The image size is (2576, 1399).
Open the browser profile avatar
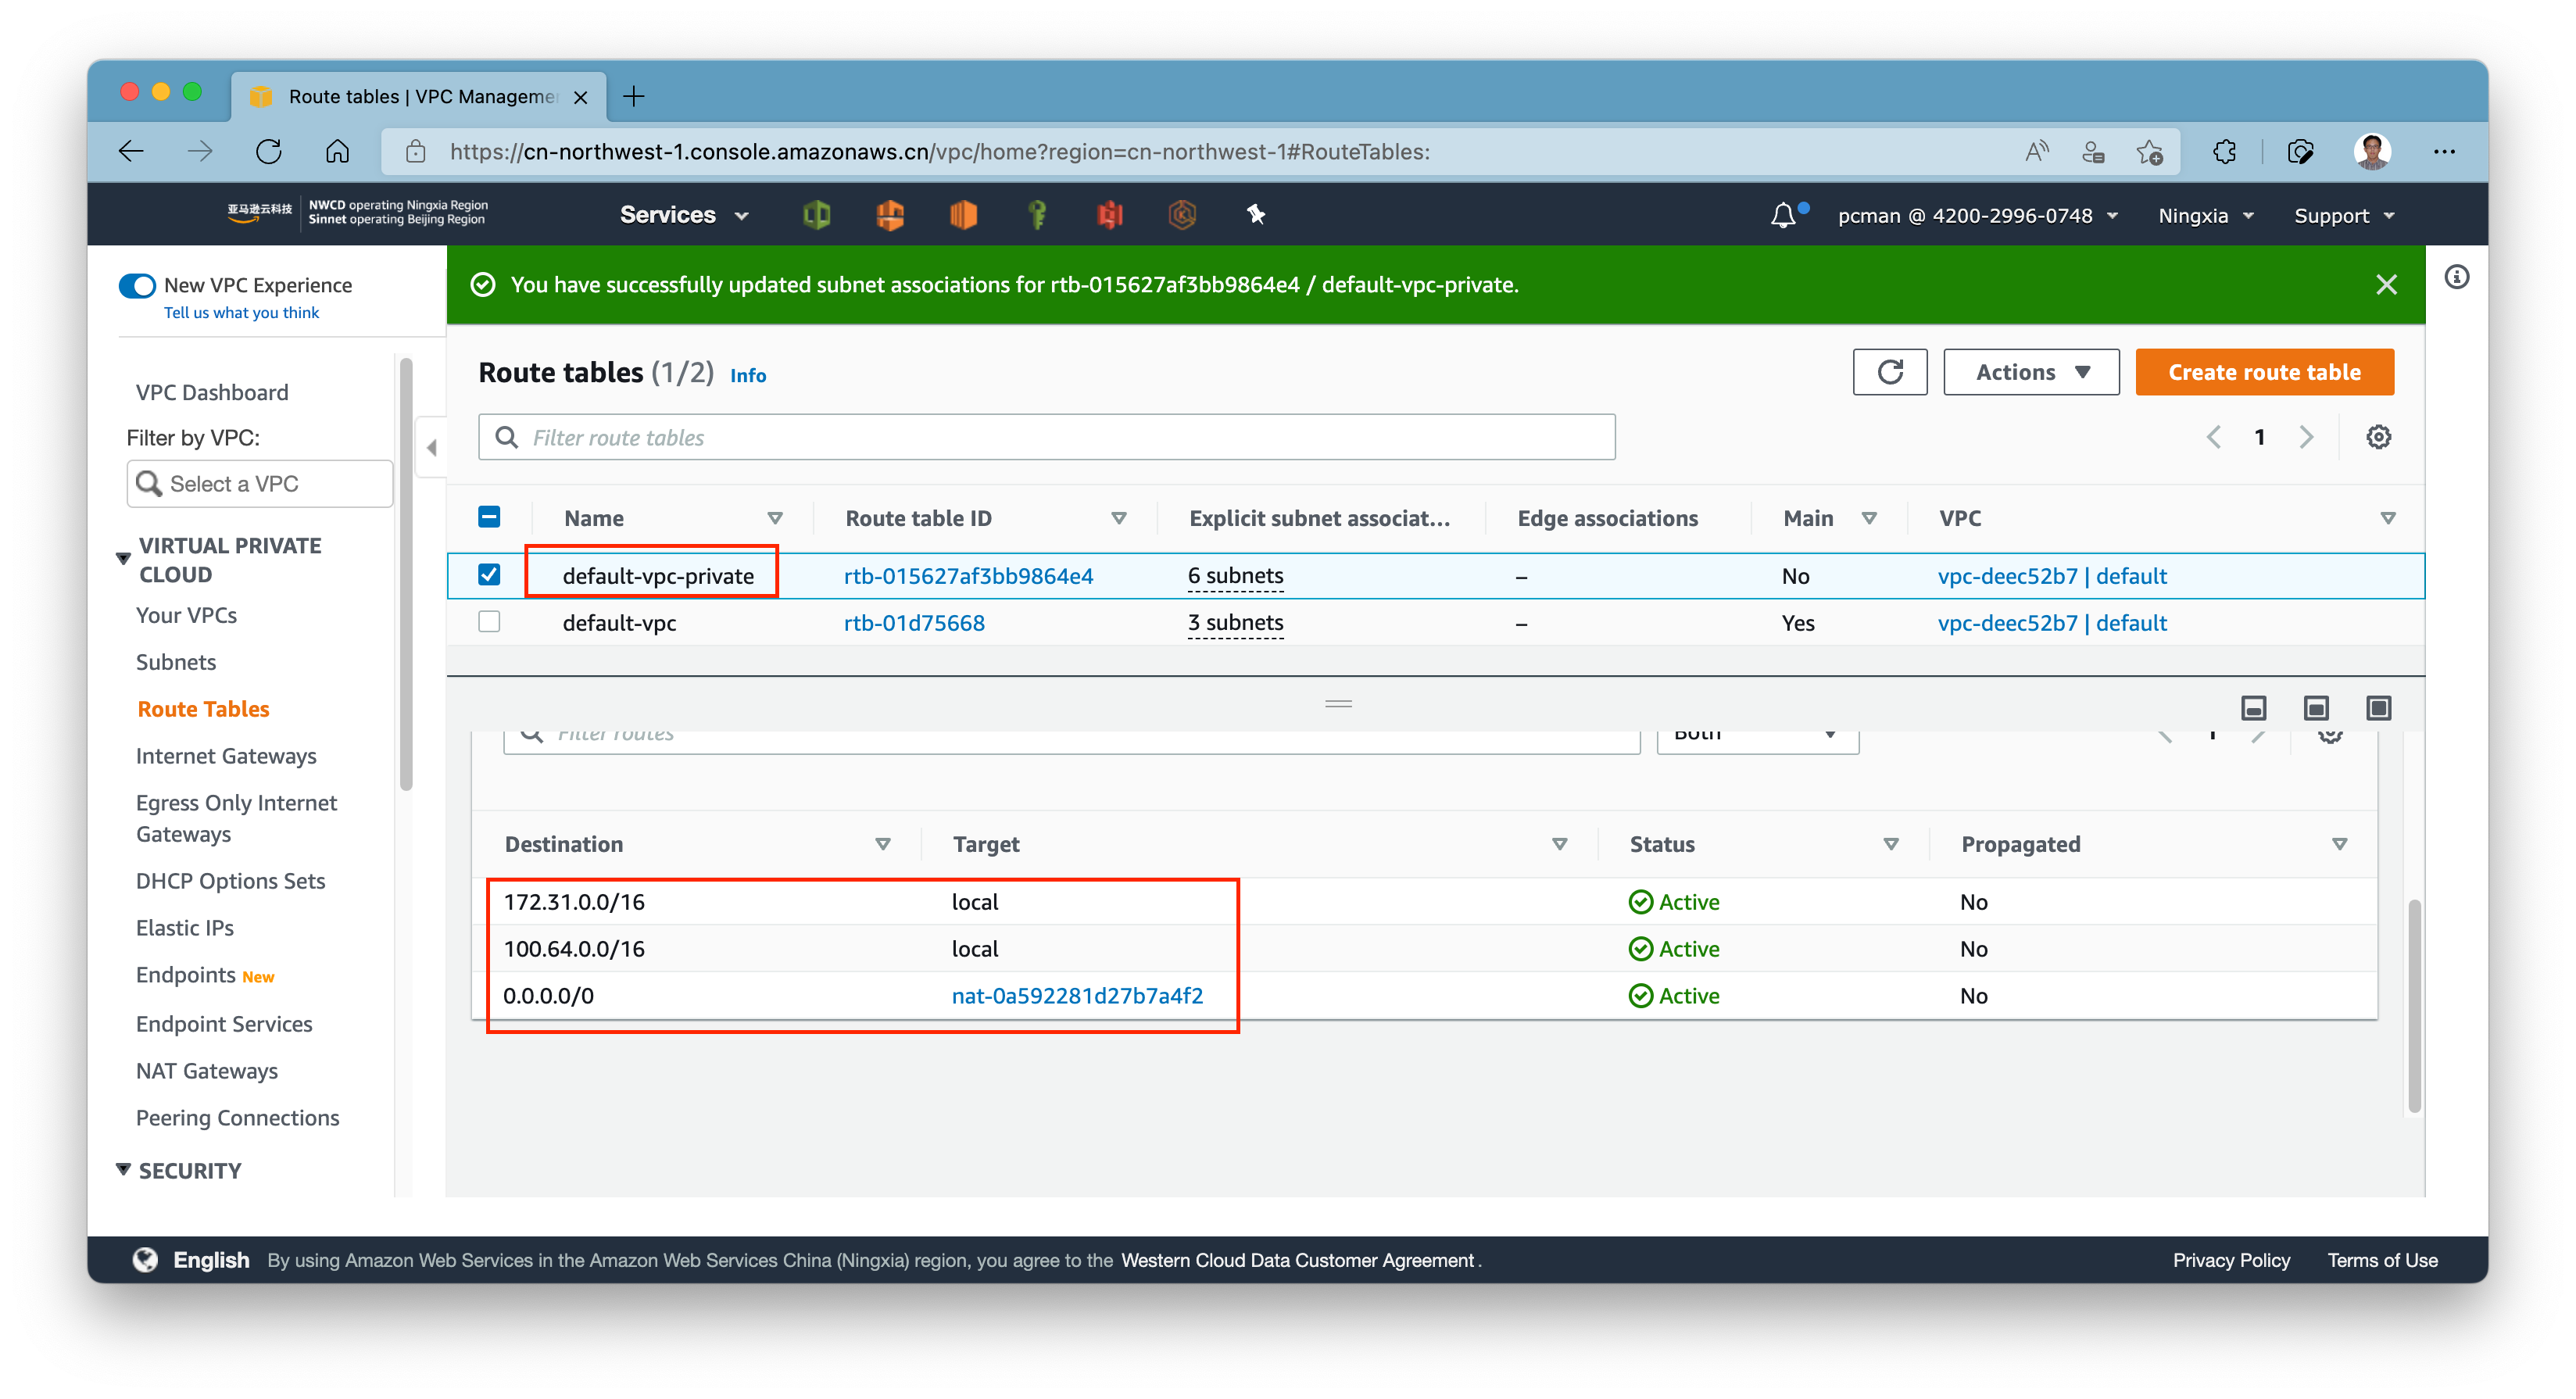[2372, 152]
